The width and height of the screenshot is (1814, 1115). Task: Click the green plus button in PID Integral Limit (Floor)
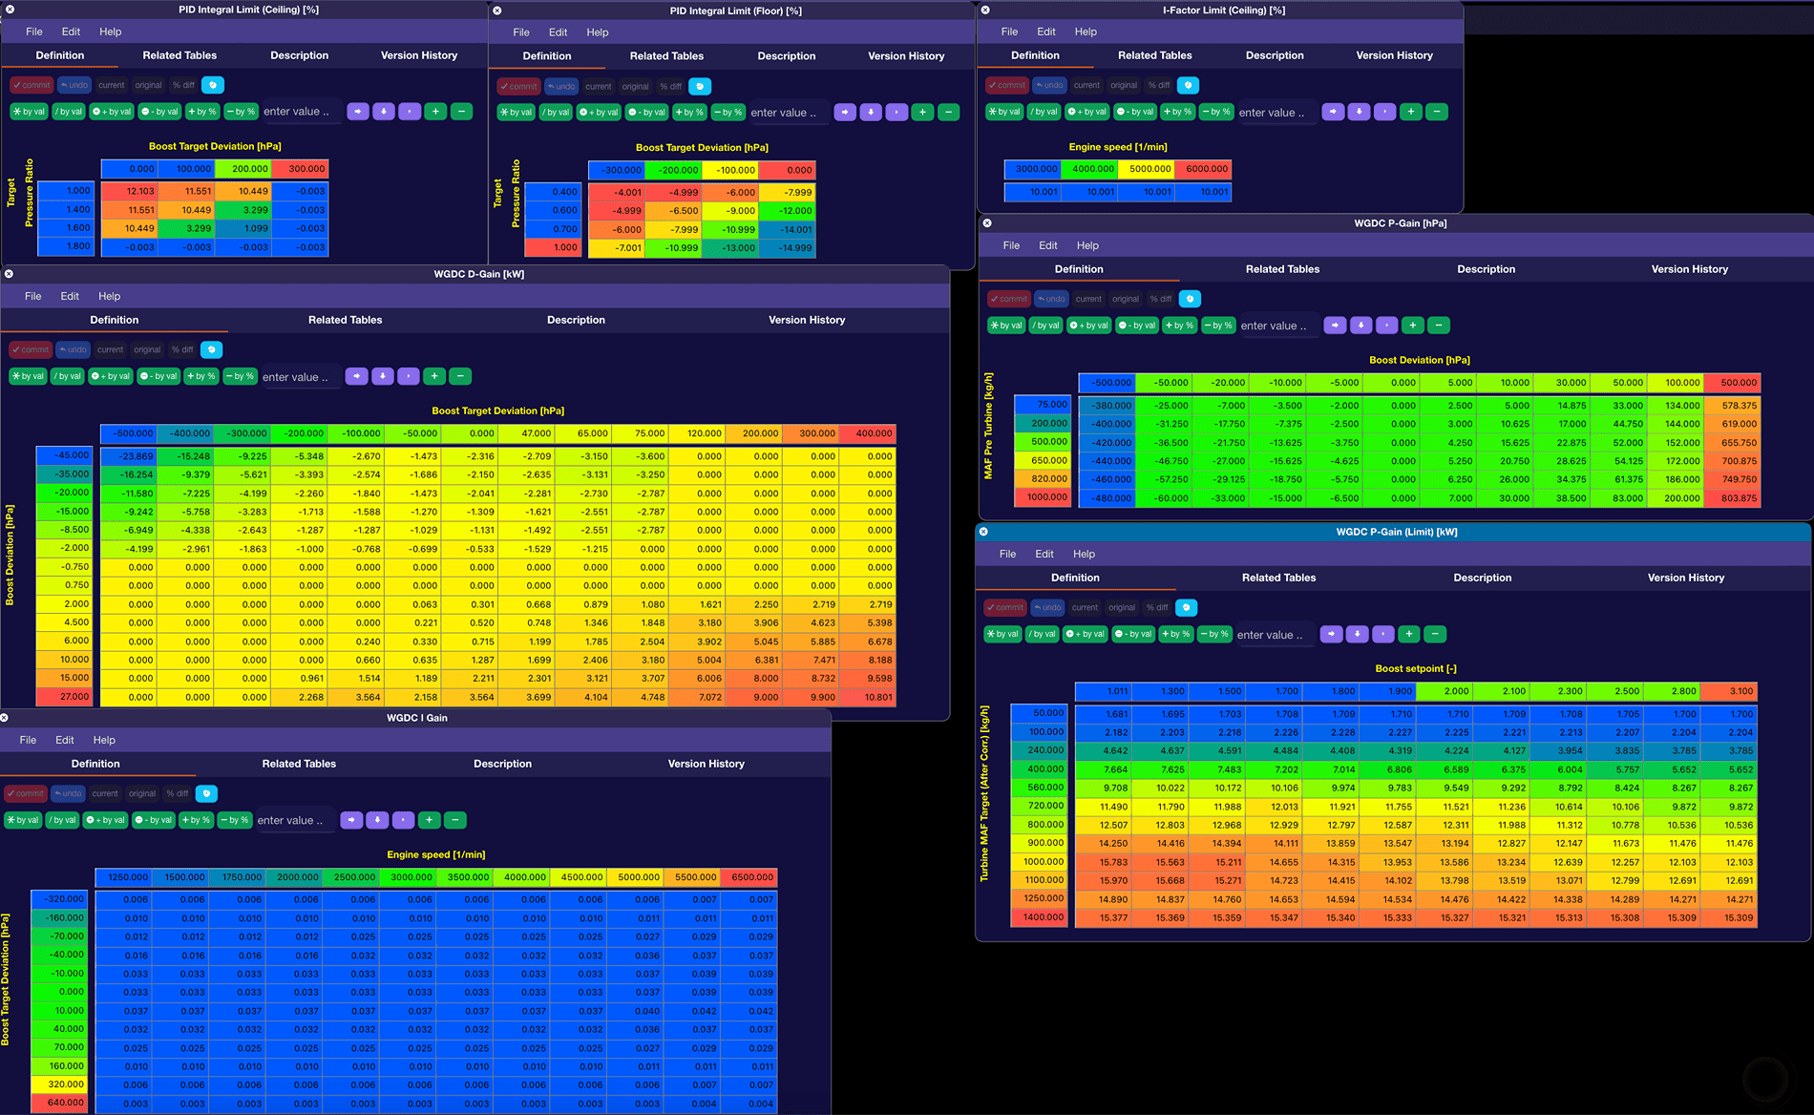(x=922, y=113)
